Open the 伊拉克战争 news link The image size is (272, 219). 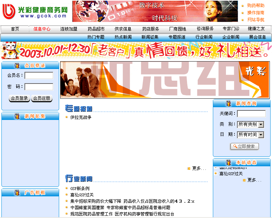[x=80, y=117]
